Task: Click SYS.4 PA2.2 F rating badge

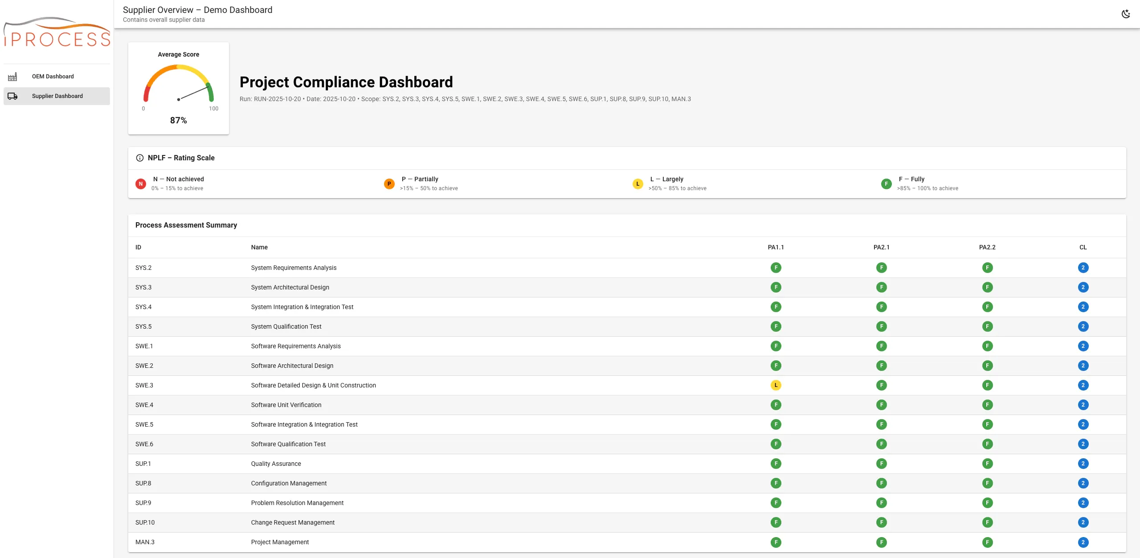Action: [x=988, y=307]
